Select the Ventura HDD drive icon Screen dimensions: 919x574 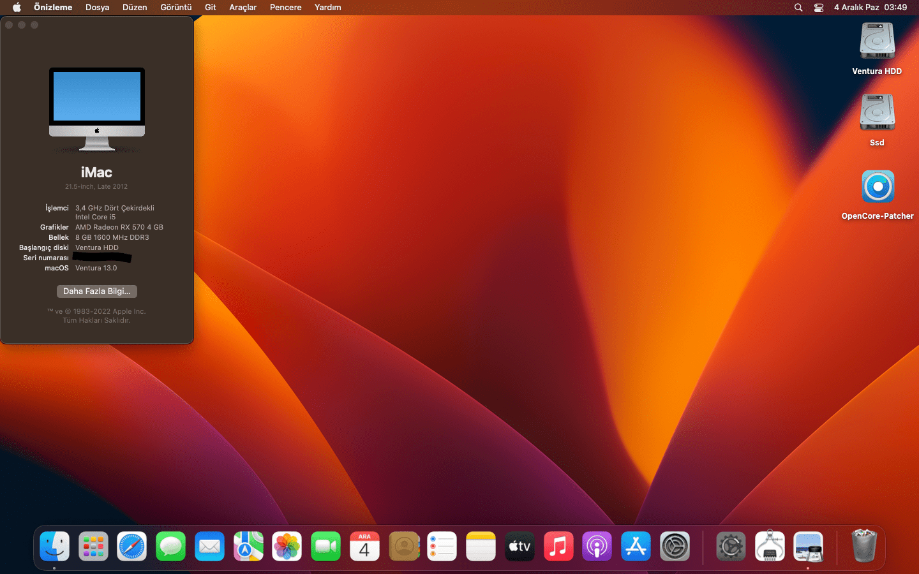pos(877,41)
